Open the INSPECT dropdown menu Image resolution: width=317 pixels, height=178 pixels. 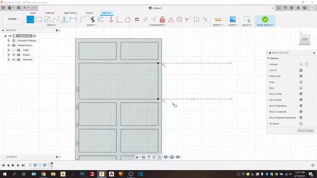tap(218, 25)
